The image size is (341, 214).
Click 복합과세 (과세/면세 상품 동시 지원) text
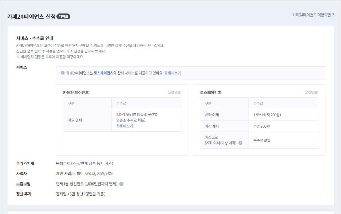(x=85, y=163)
